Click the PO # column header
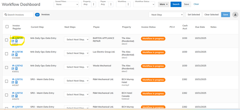The width and height of the screenshot is (240, 110). coord(172,27)
